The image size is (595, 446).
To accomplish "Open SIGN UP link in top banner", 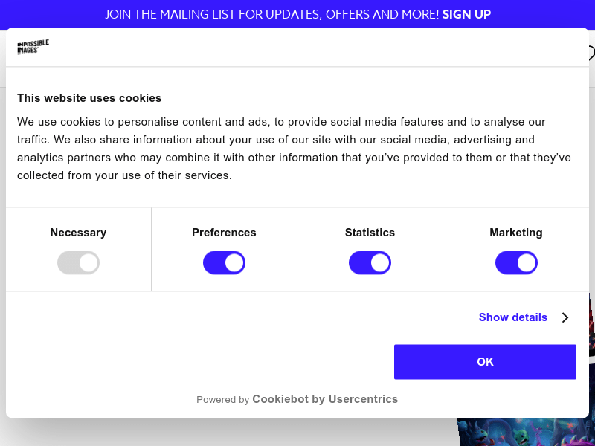I will (466, 14).
